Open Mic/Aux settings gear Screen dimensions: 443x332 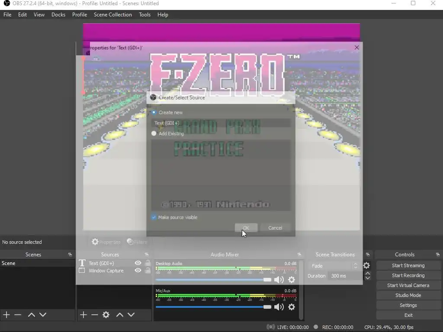(292, 307)
